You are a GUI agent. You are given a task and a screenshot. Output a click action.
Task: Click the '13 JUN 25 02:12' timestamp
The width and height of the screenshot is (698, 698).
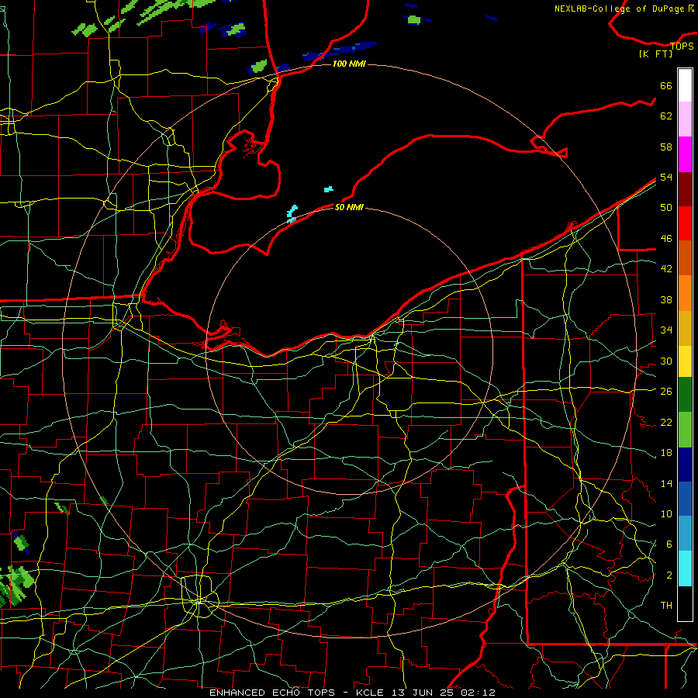click(444, 693)
